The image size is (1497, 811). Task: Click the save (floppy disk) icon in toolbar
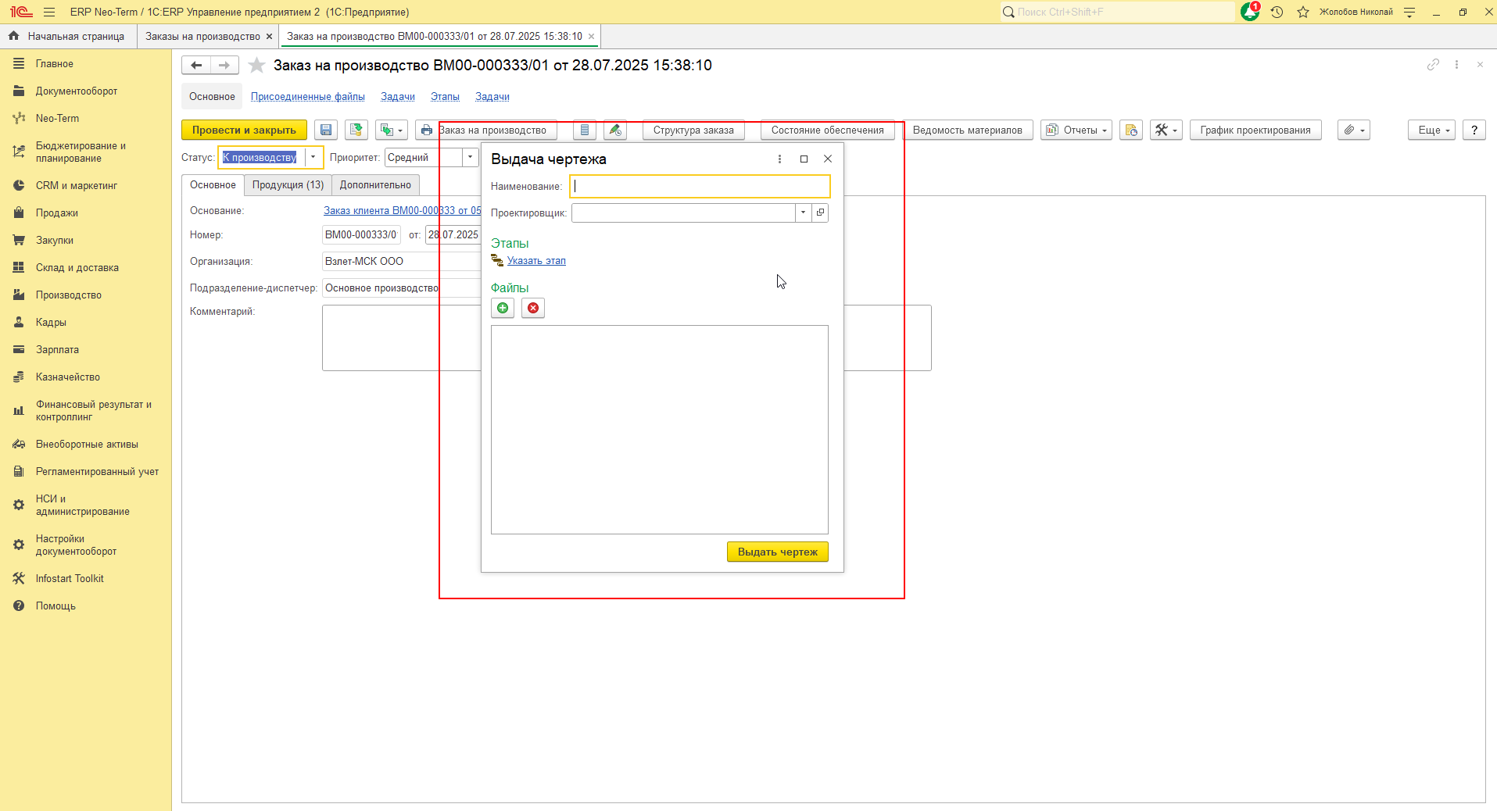pos(326,130)
